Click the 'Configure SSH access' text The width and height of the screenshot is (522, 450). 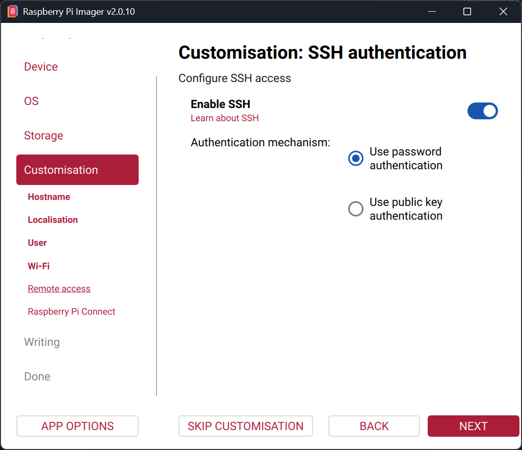click(234, 78)
